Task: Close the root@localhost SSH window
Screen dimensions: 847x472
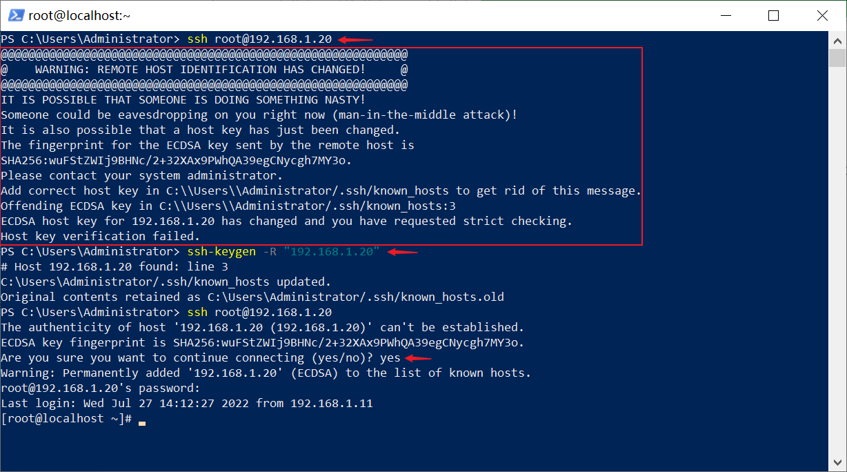Action: pyautogui.click(x=821, y=15)
